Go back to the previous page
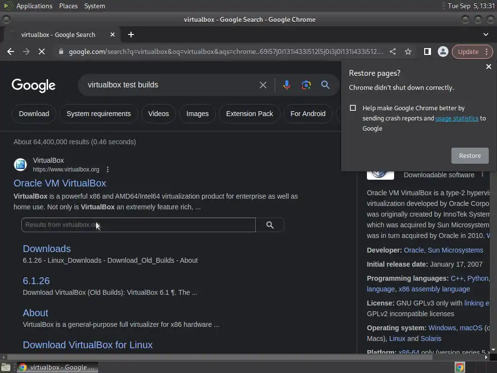The height and width of the screenshot is (373, 497). coord(11,51)
